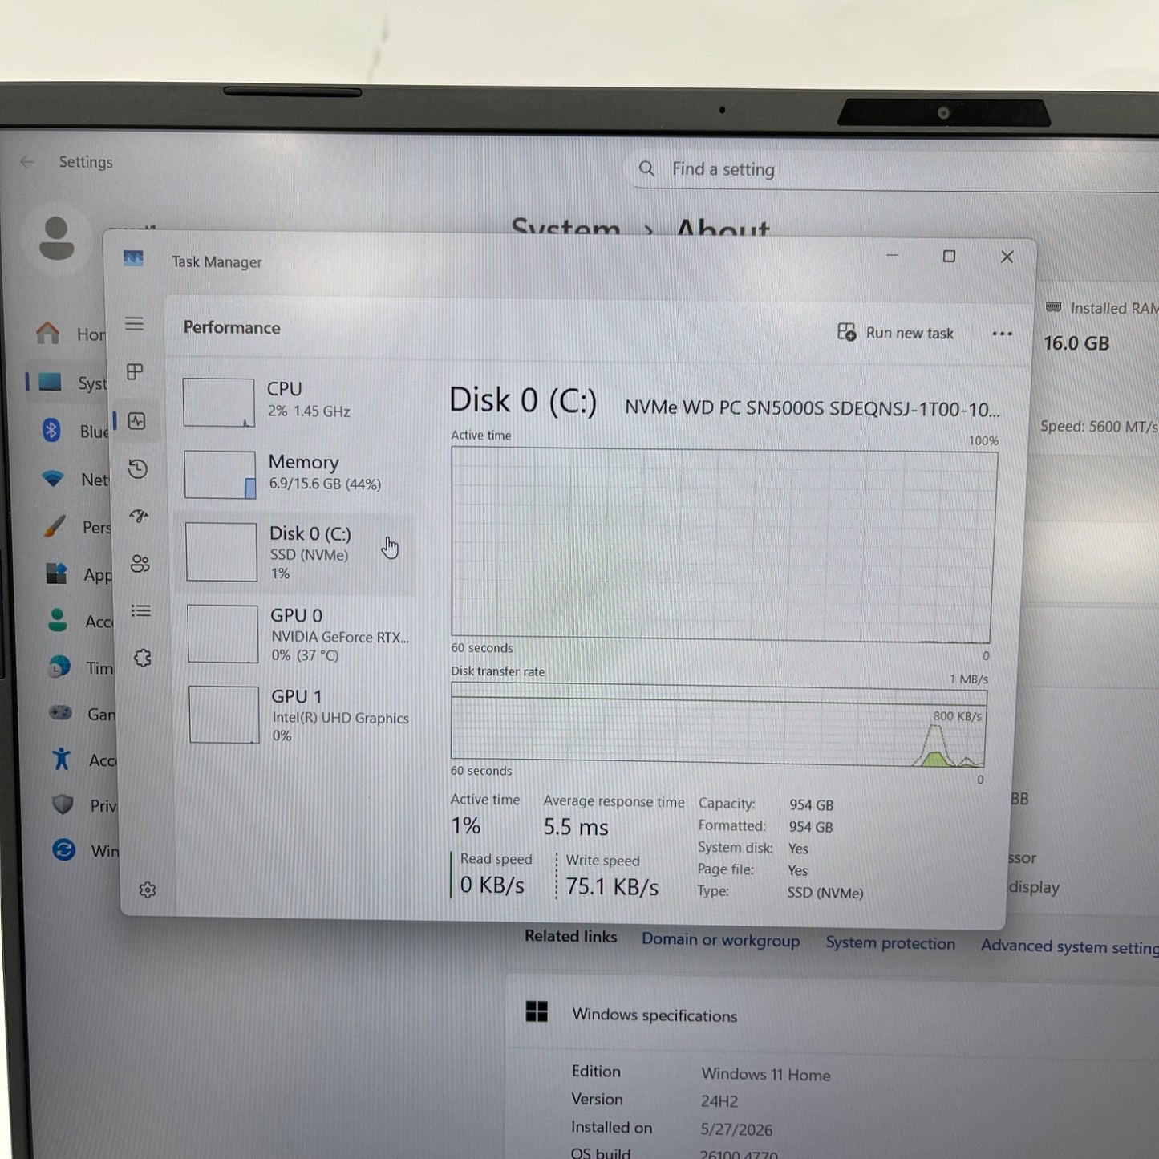1159x1159 pixels.
Task: Open the Users page icon in Task Manager
Action: point(140,564)
